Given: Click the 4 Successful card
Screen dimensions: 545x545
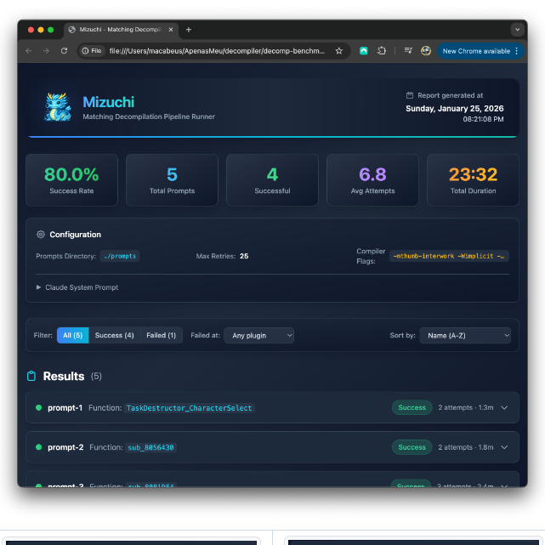Looking at the screenshot, I should click(272, 180).
